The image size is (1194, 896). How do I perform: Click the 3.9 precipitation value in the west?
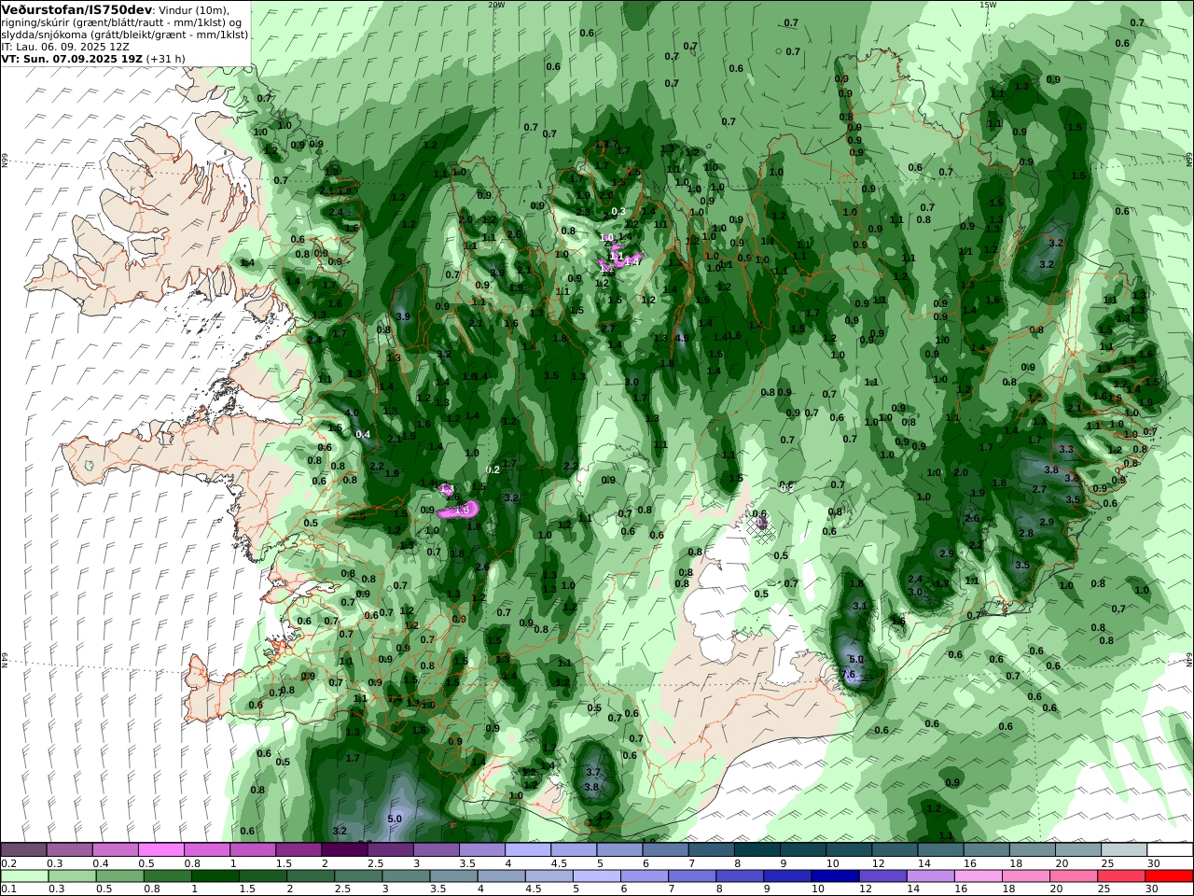tap(403, 317)
